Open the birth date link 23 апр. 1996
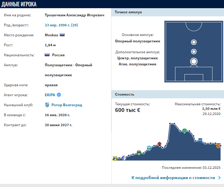 pos(61,25)
